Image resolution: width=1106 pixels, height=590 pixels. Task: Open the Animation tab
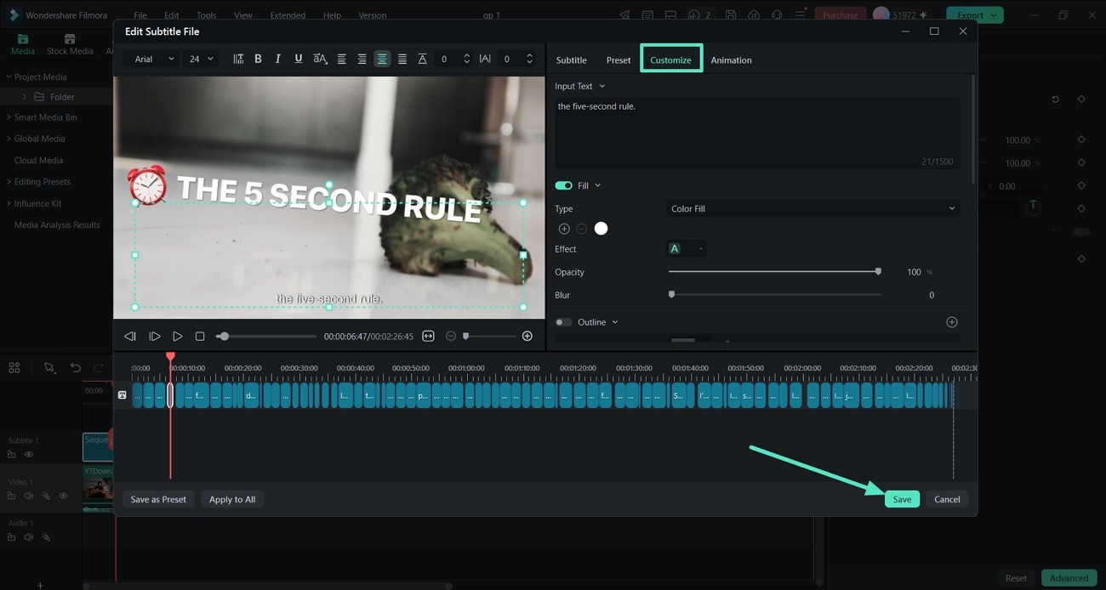coord(731,60)
